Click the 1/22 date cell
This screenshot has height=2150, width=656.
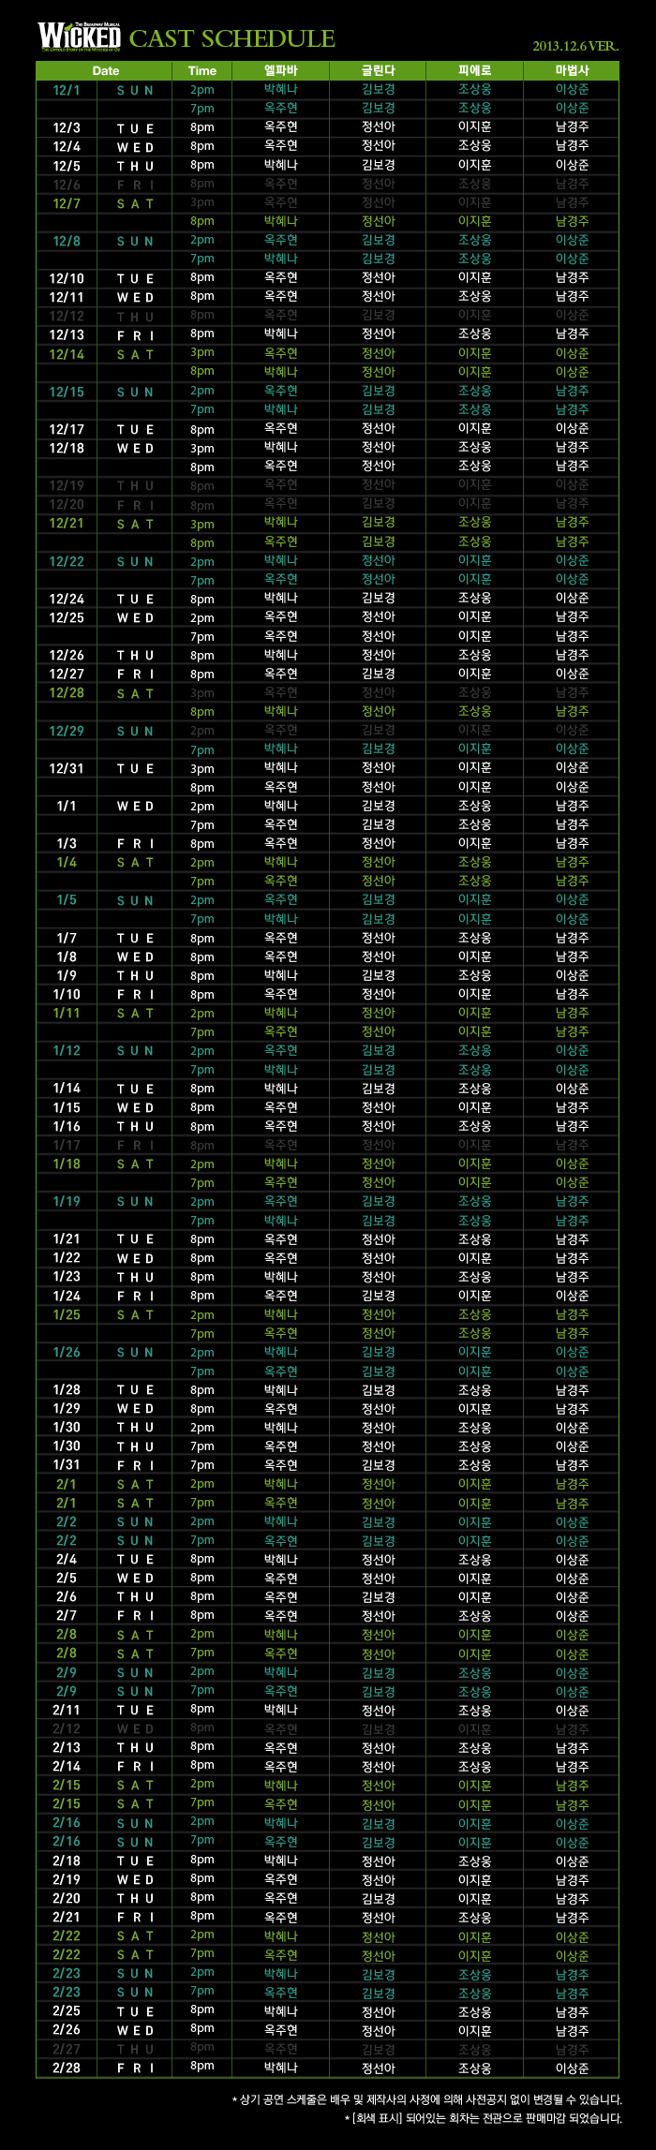(67, 1258)
